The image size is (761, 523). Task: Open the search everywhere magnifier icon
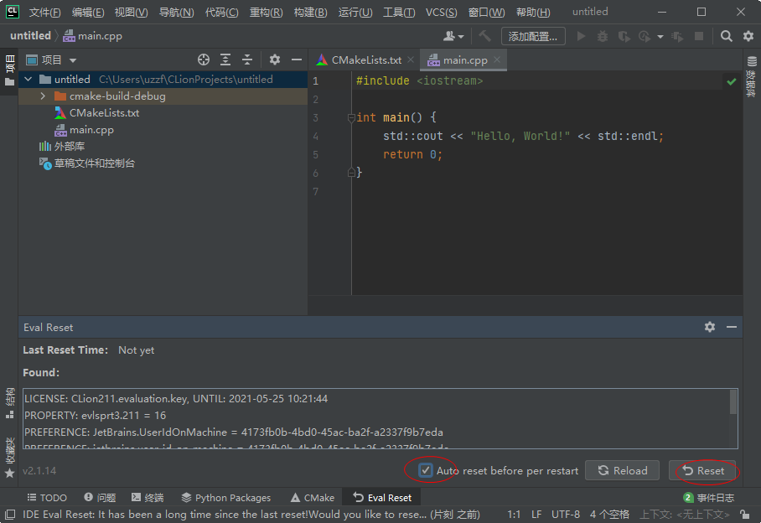point(727,36)
